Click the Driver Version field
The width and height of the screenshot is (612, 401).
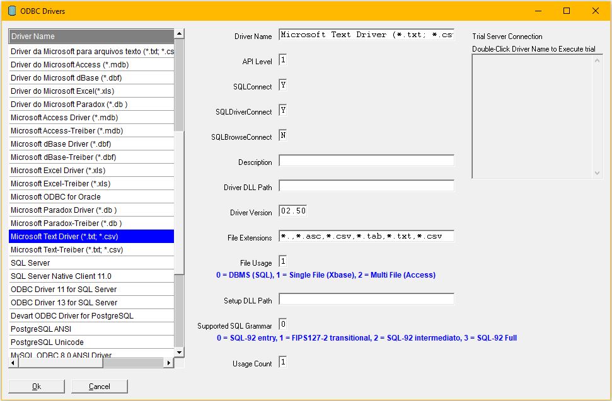(x=292, y=211)
